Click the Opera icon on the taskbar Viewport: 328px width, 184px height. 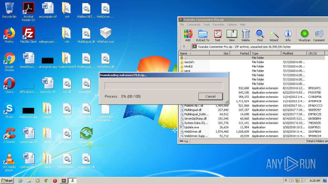click(x=55, y=181)
